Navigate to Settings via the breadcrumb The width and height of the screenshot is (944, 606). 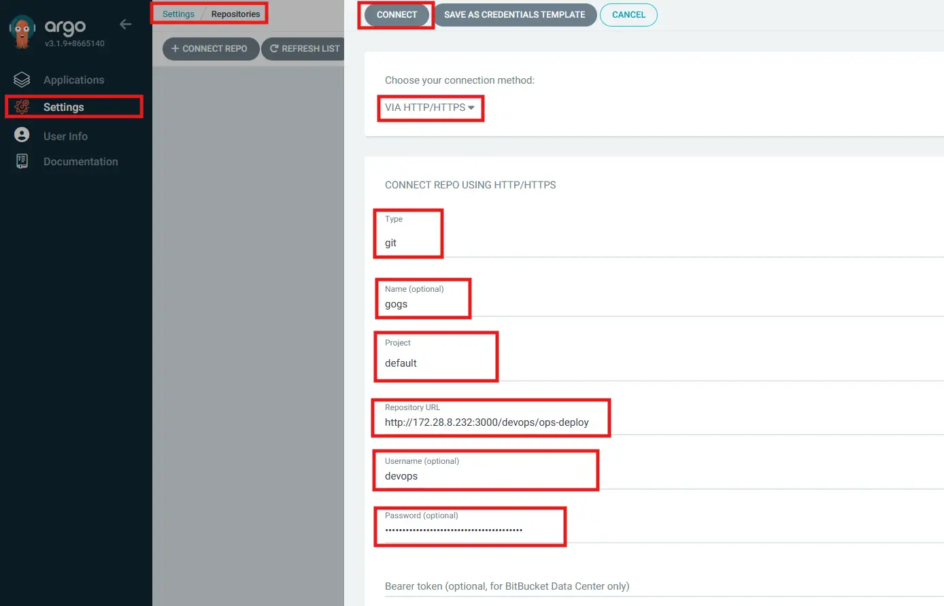(178, 13)
